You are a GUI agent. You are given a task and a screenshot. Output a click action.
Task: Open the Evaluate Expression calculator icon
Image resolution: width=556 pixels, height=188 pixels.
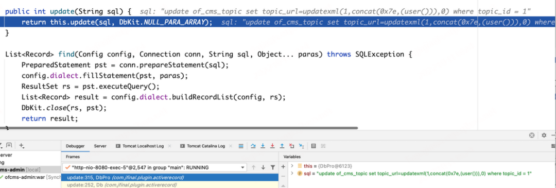(314, 146)
